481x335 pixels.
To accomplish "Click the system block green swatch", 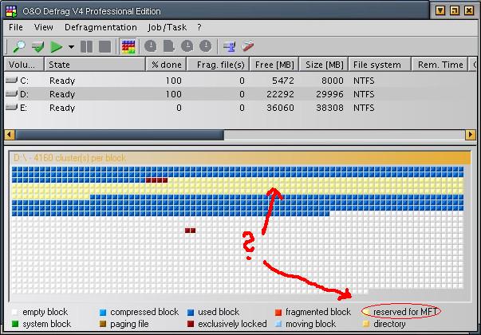I will [14, 324].
